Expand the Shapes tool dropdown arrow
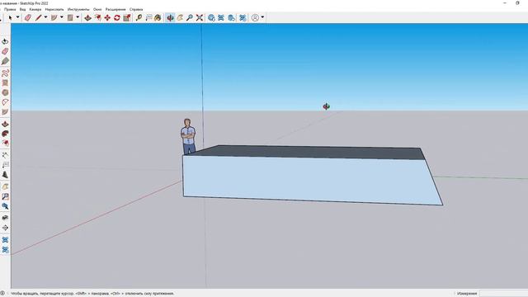The image size is (528, 297). coord(78,17)
